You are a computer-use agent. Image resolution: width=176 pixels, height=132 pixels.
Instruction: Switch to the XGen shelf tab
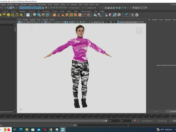coord(96,11)
